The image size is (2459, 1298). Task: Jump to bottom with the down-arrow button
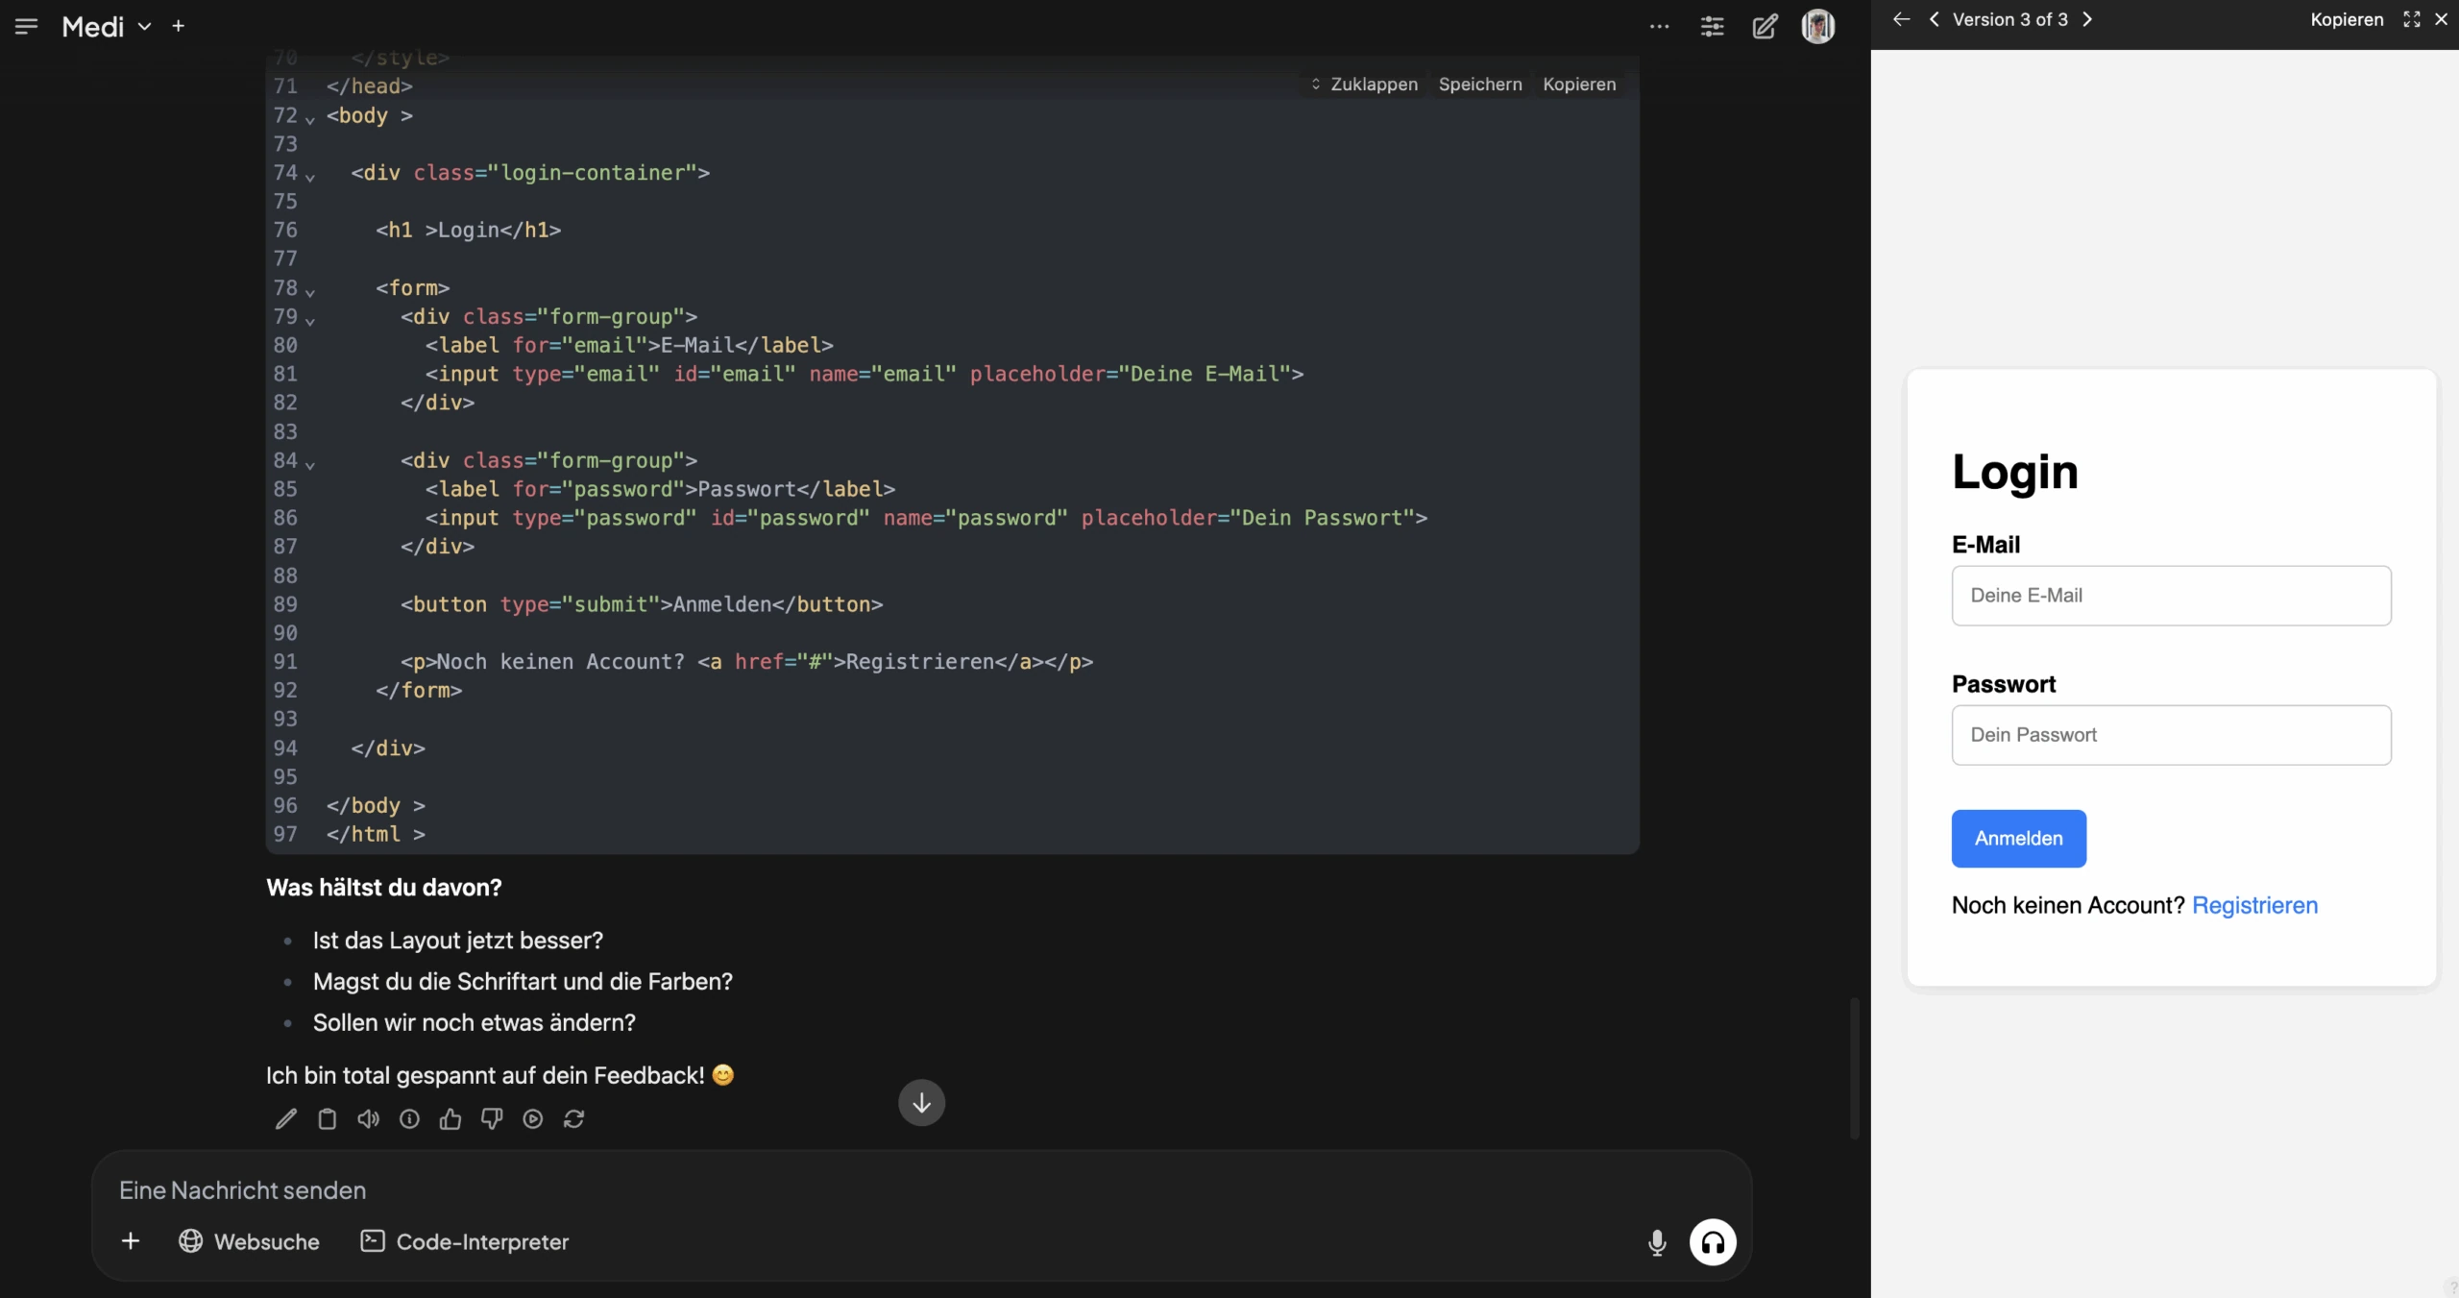pyautogui.click(x=921, y=1103)
